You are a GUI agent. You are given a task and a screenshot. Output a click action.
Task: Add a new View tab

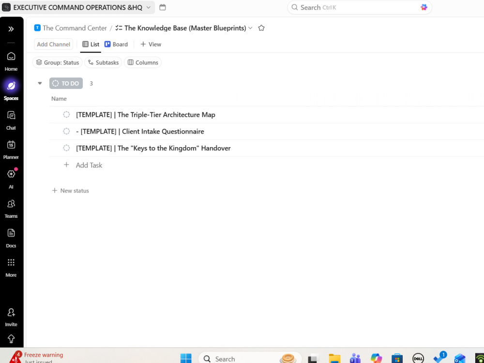click(x=151, y=45)
